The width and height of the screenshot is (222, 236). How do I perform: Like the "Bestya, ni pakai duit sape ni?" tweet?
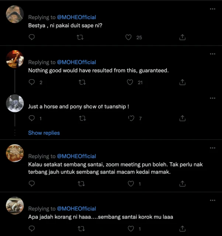click(x=129, y=37)
